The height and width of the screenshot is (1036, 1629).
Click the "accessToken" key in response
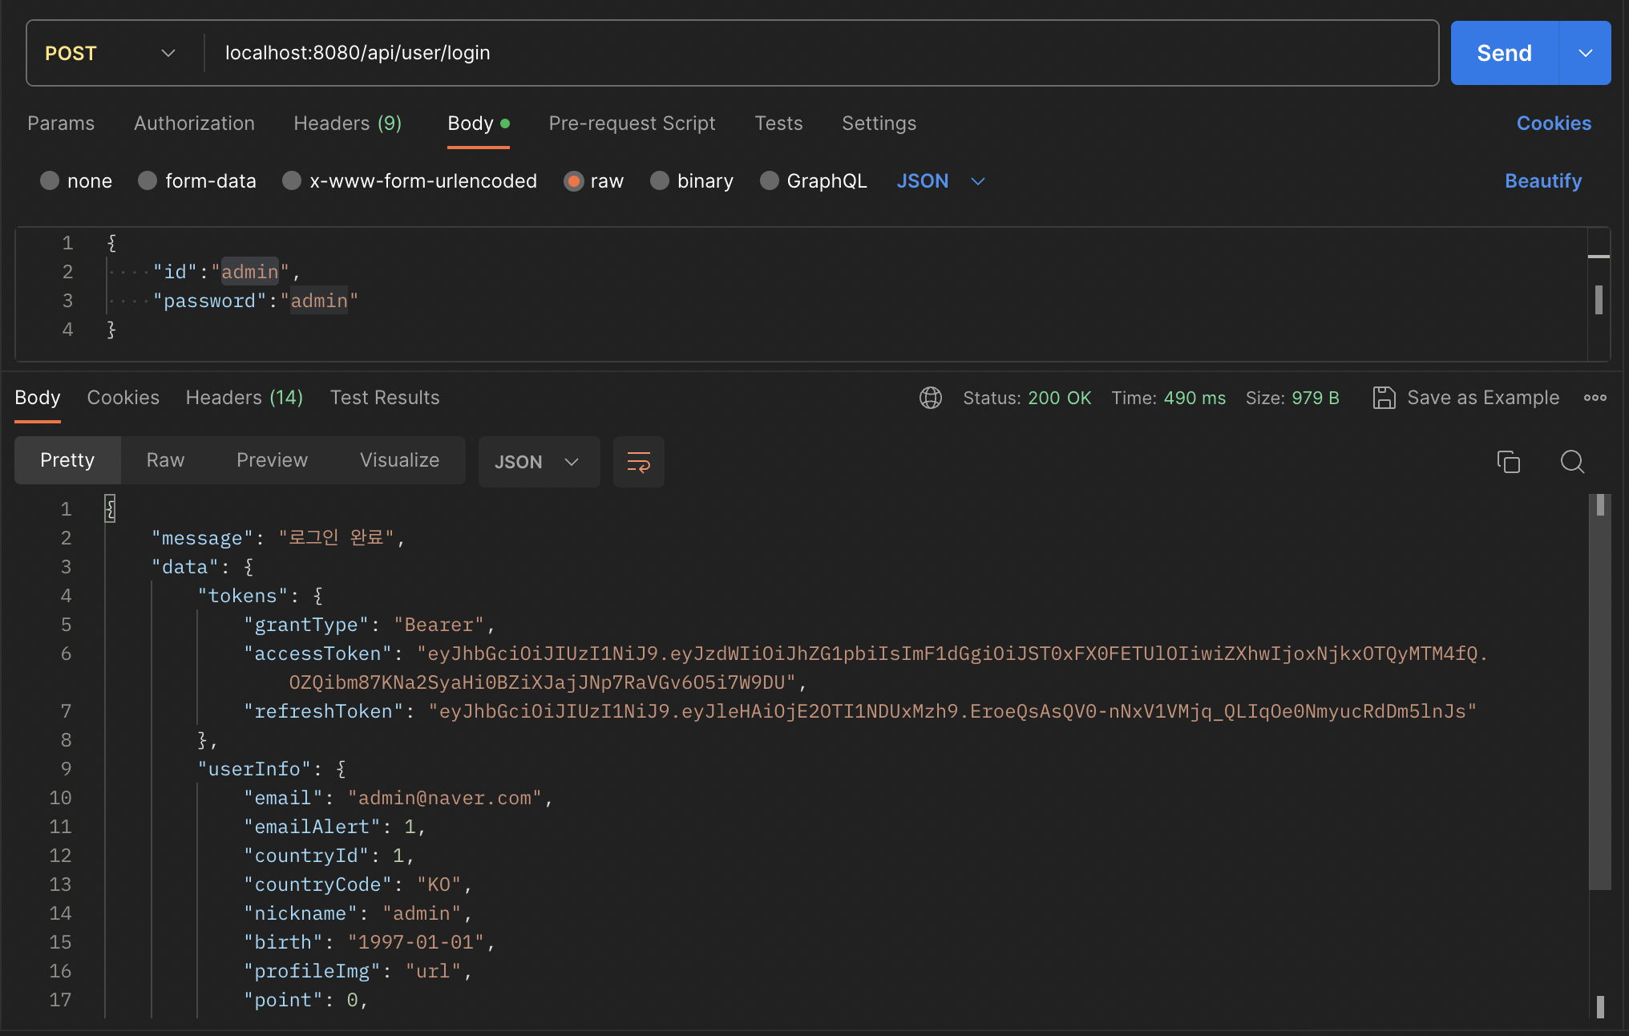click(317, 654)
